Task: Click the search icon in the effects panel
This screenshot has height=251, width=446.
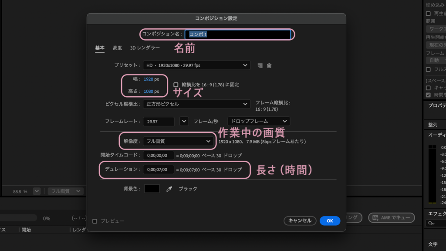Action: [431, 224]
